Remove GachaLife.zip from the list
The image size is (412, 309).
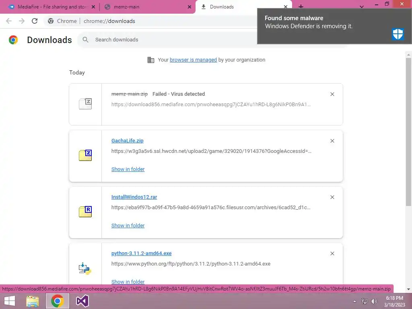[x=332, y=141]
